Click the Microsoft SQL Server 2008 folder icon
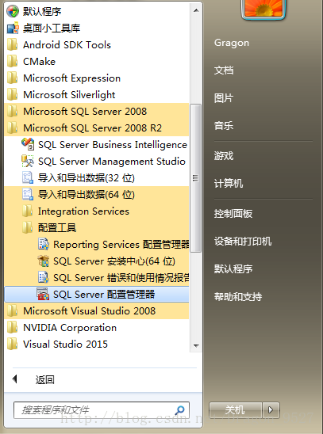This screenshot has height=434, width=323. 12,111
